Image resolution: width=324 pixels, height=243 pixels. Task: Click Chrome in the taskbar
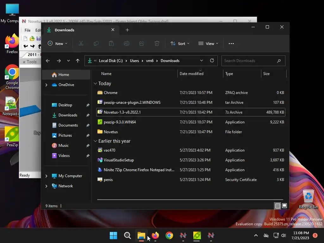pos(169,235)
